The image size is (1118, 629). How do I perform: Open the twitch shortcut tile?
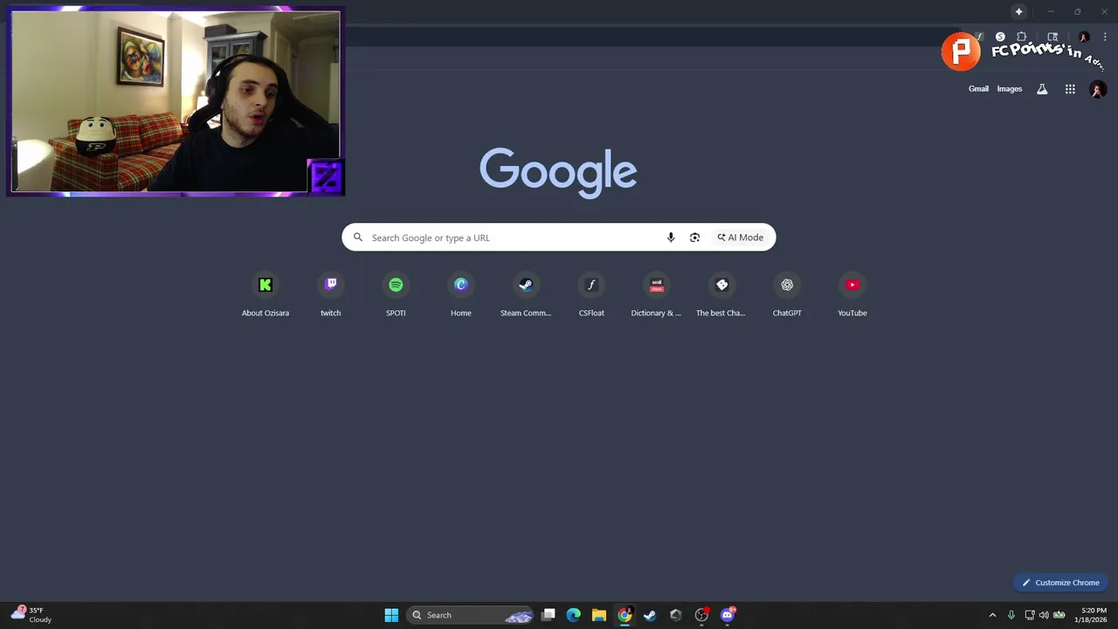pyautogui.click(x=330, y=295)
